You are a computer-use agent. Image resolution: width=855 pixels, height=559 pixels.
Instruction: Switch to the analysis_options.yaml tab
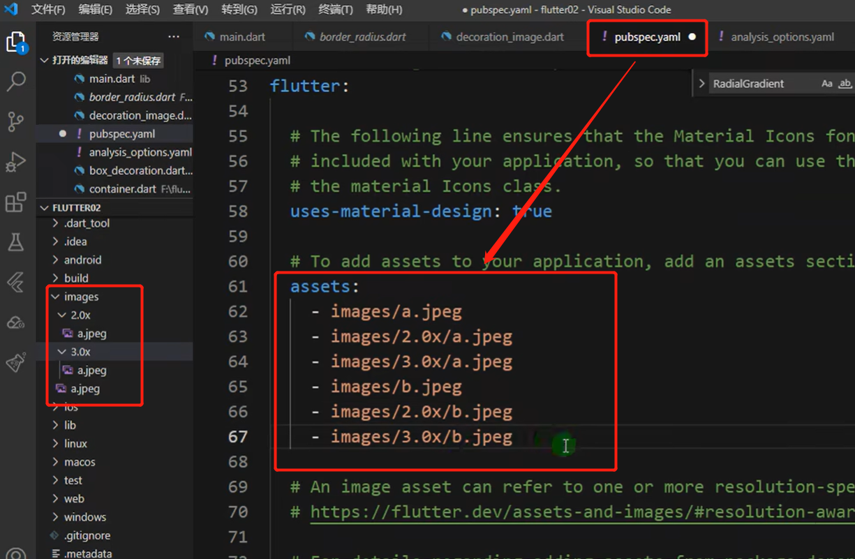point(782,37)
